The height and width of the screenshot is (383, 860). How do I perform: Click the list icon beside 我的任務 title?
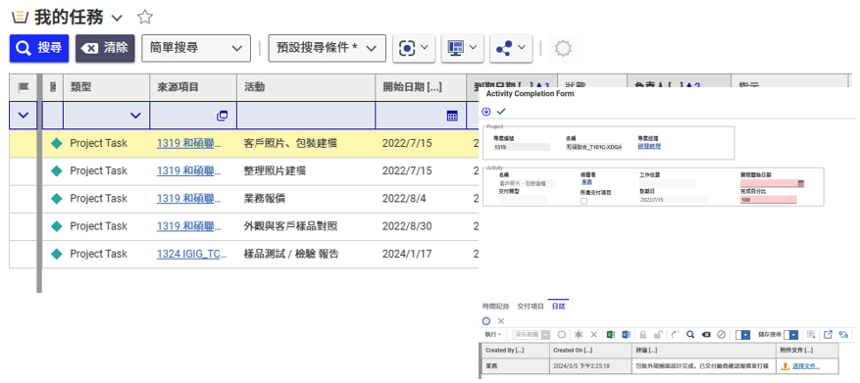point(20,18)
